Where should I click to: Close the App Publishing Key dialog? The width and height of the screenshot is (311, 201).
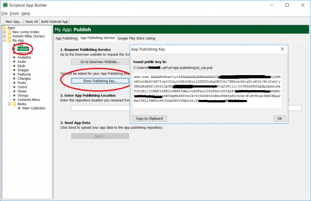[282, 49]
